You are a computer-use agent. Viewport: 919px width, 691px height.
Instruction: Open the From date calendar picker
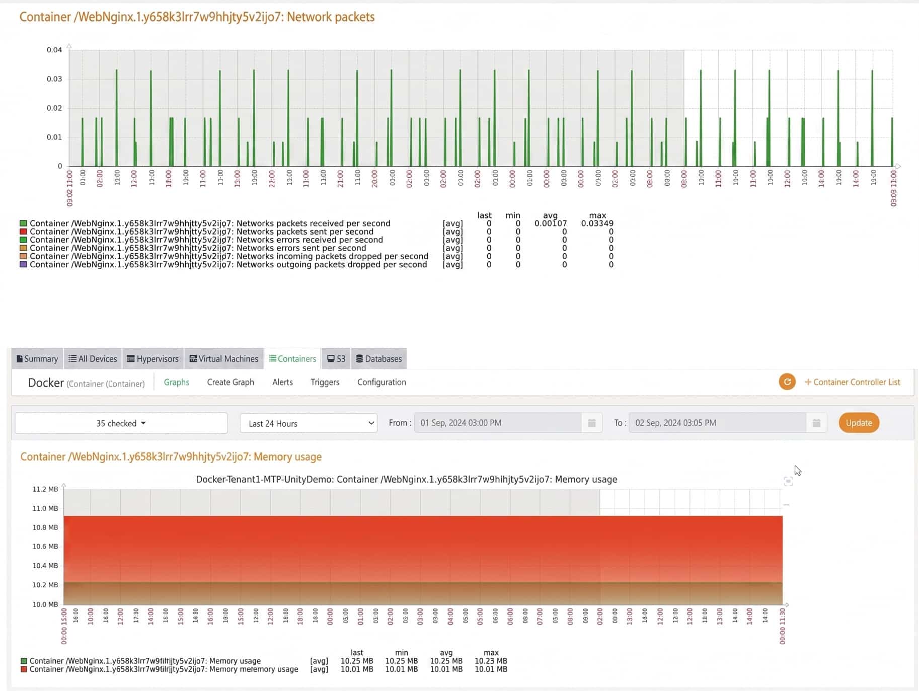point(592,423)
